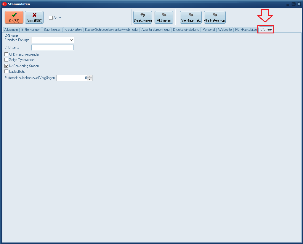Decrease Pufferzeit value with down arrow

click(x=90, y=79)
